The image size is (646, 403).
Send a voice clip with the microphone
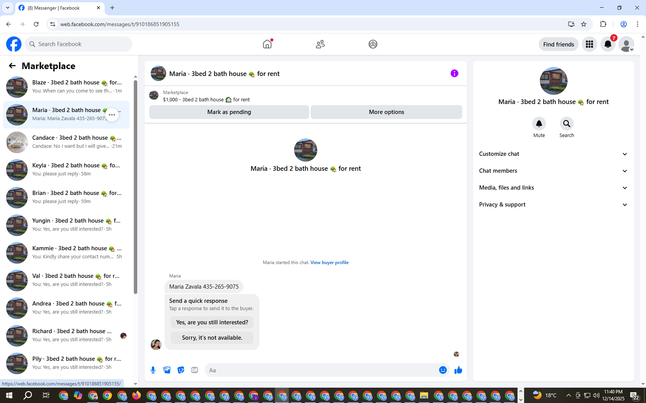click(153, 370)
